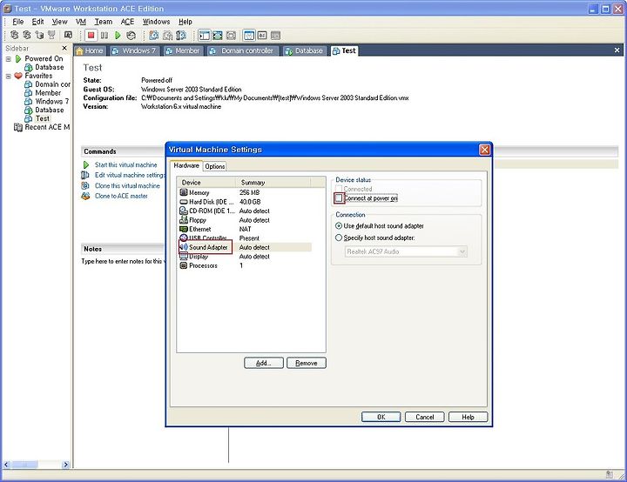Select the Memory device row
The height and width of the screenshot is (482, 627).
point(245,192)
